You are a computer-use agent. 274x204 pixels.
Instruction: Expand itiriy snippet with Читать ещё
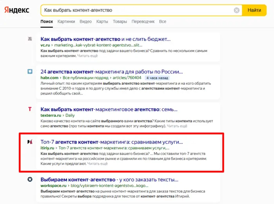[x=98, y=164]
